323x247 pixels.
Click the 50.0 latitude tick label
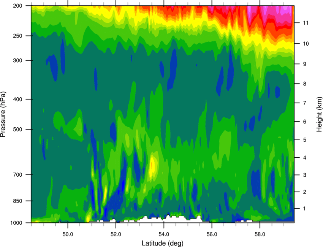(68, 234)
